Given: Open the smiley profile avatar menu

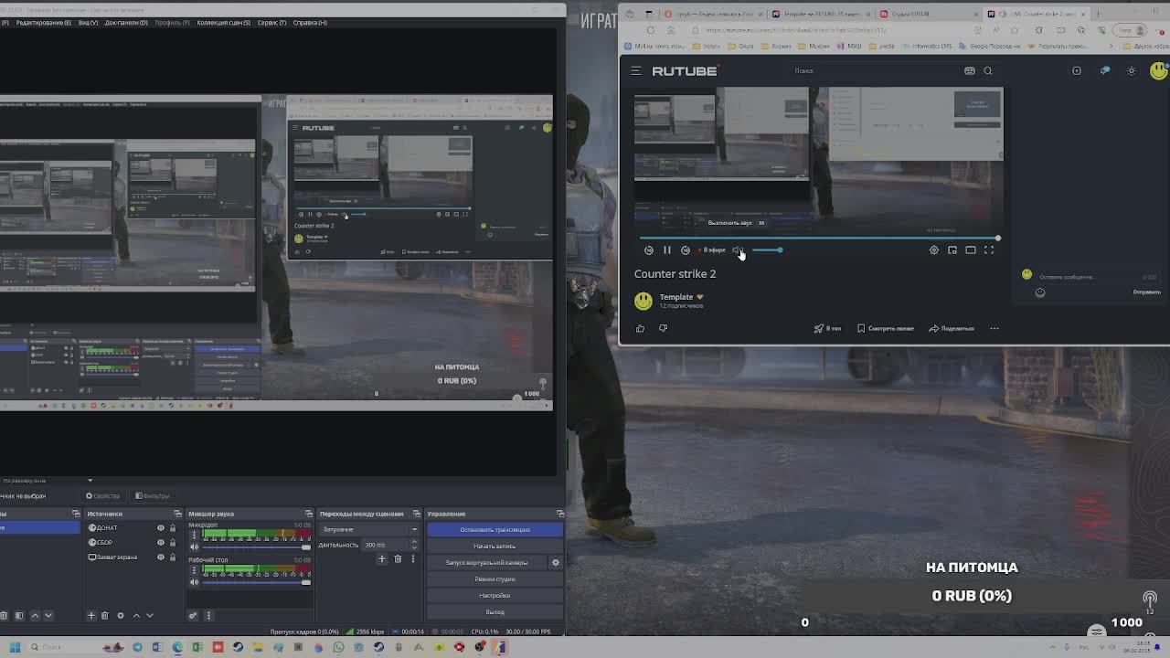Looking at the screenshot, I should (x=1159, y=70).
